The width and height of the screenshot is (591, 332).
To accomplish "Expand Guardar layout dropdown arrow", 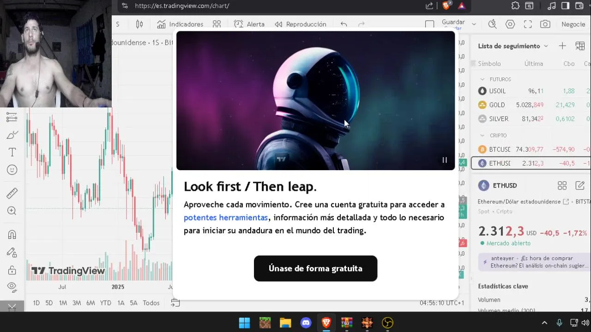I will (474, 24).
